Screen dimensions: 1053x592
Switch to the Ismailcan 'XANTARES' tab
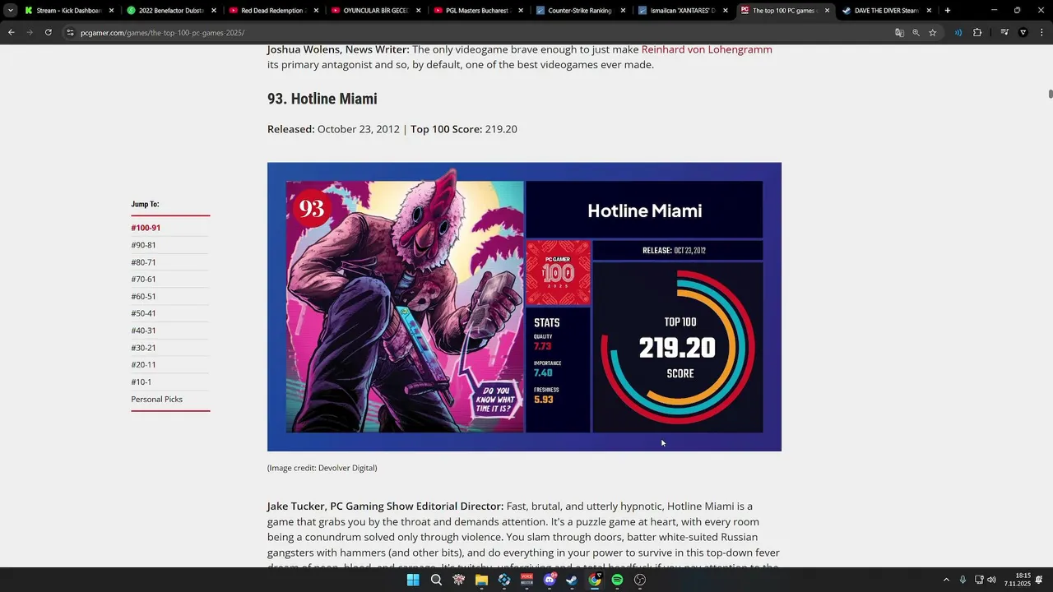click(x=682, y=11)
